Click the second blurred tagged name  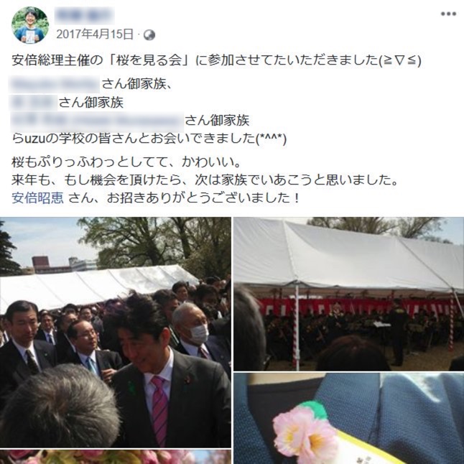tap(34, 103)
